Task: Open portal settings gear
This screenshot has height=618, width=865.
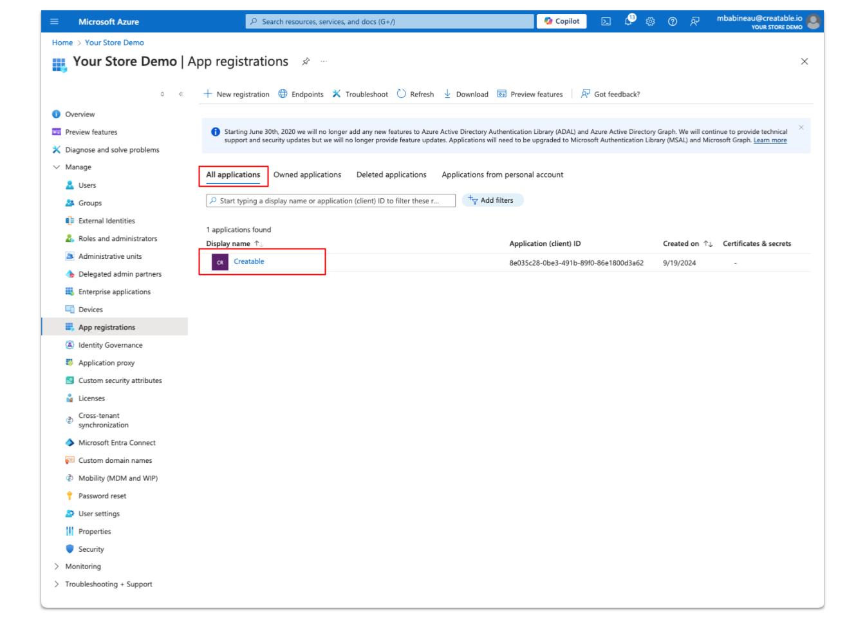Action: 650,21
